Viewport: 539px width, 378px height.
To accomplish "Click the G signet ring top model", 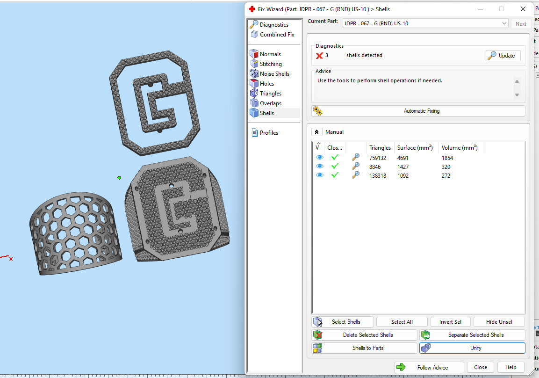I will 177,209.
